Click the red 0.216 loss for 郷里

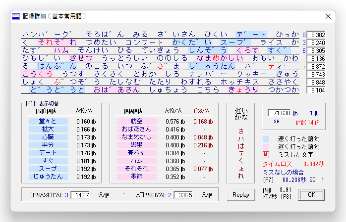tap(203, 145)
